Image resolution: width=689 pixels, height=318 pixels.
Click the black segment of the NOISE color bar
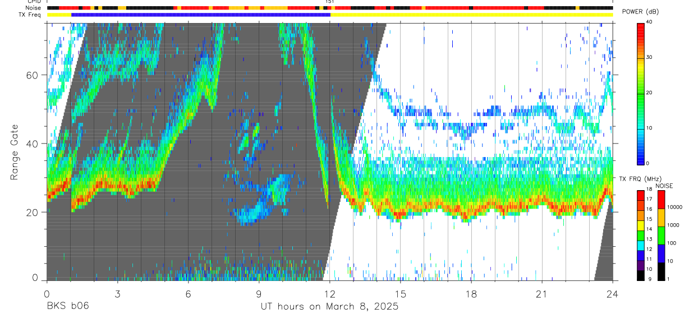tap(660, 270)
